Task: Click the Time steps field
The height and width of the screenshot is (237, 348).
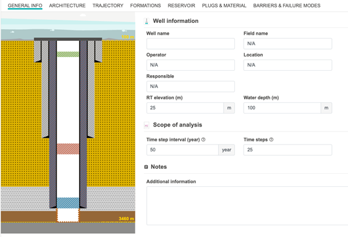Action: click(x=288, y=150)
